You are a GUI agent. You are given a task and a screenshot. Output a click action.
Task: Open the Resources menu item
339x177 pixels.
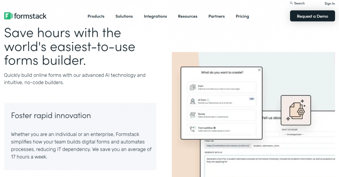pos(188,16)
